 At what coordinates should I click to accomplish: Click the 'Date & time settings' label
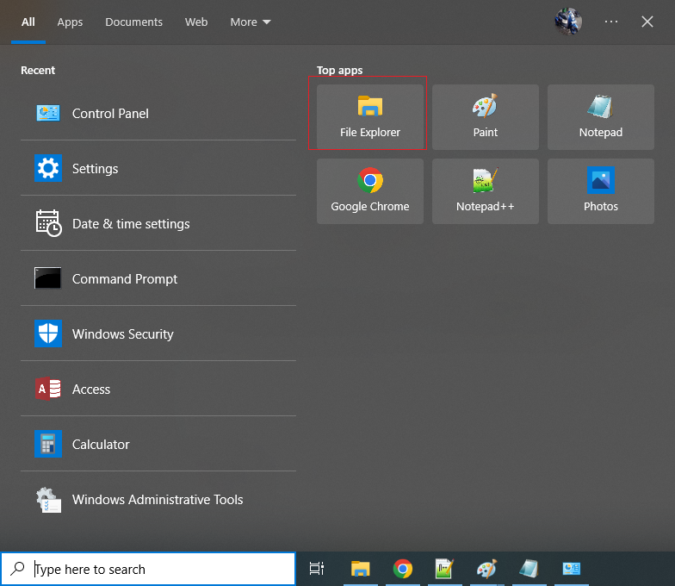(x=131, y=224)
